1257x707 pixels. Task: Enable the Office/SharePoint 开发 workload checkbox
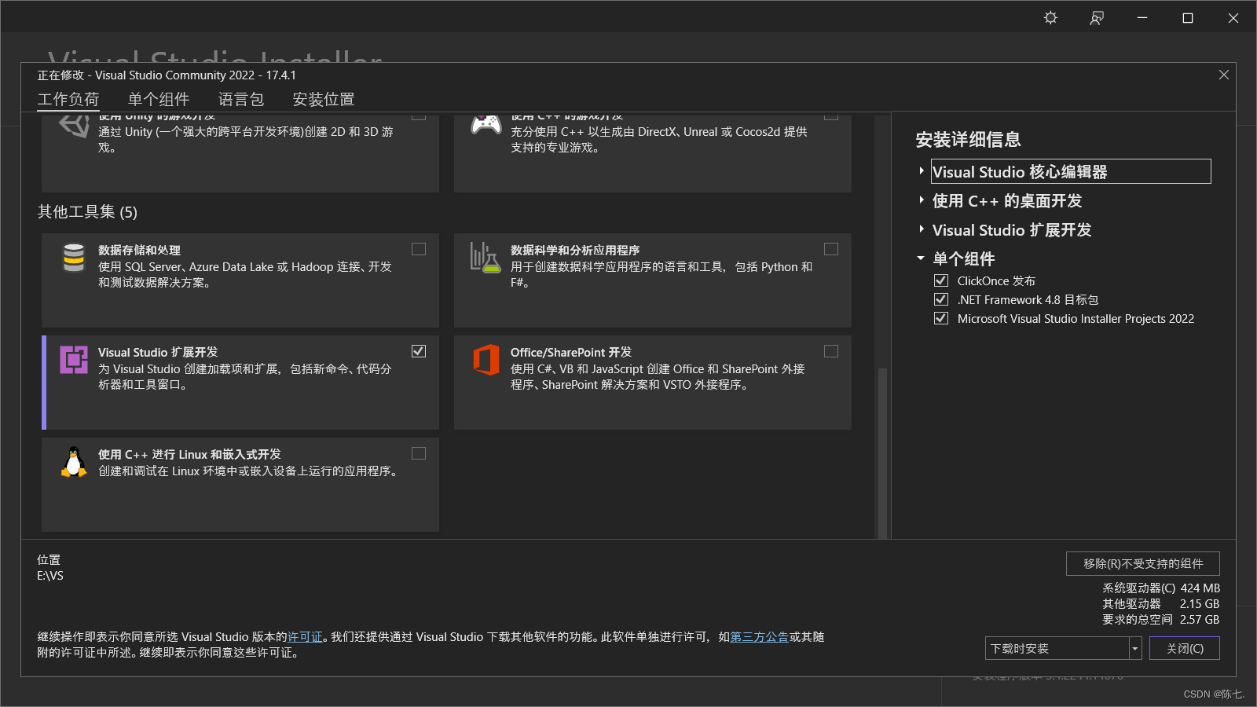[831, 351]
